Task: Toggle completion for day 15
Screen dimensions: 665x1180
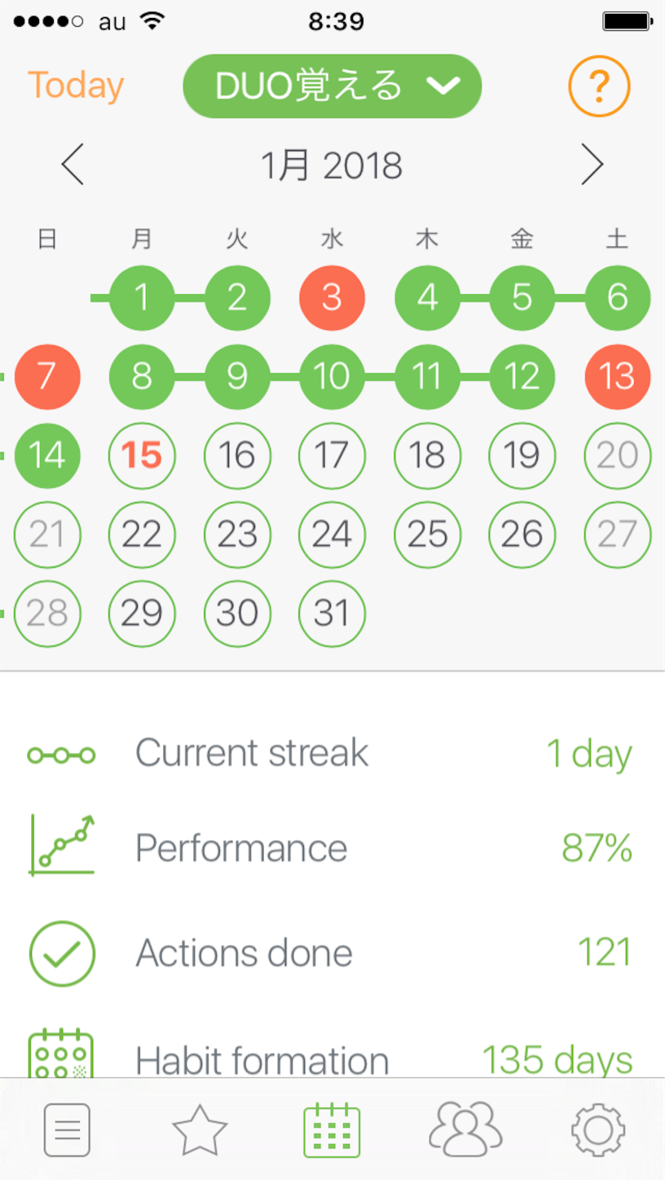Action: point(142,456)
